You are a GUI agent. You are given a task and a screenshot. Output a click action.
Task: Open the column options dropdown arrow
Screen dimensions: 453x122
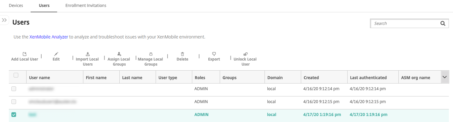click(x=445, y=77)
